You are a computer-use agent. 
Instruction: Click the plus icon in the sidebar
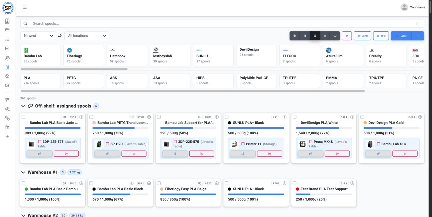point(7,137)
